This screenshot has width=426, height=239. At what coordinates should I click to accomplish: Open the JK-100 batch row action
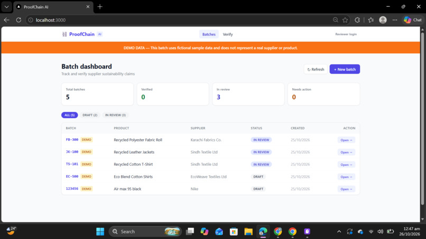(x=346, y=152)
